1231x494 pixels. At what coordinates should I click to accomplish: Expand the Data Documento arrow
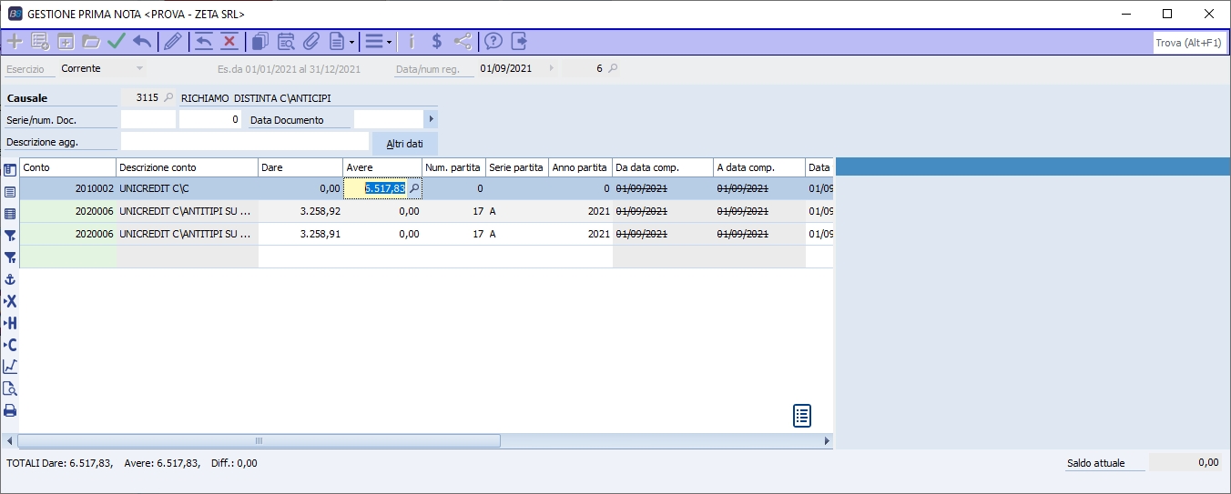click(x=431, y=119)
